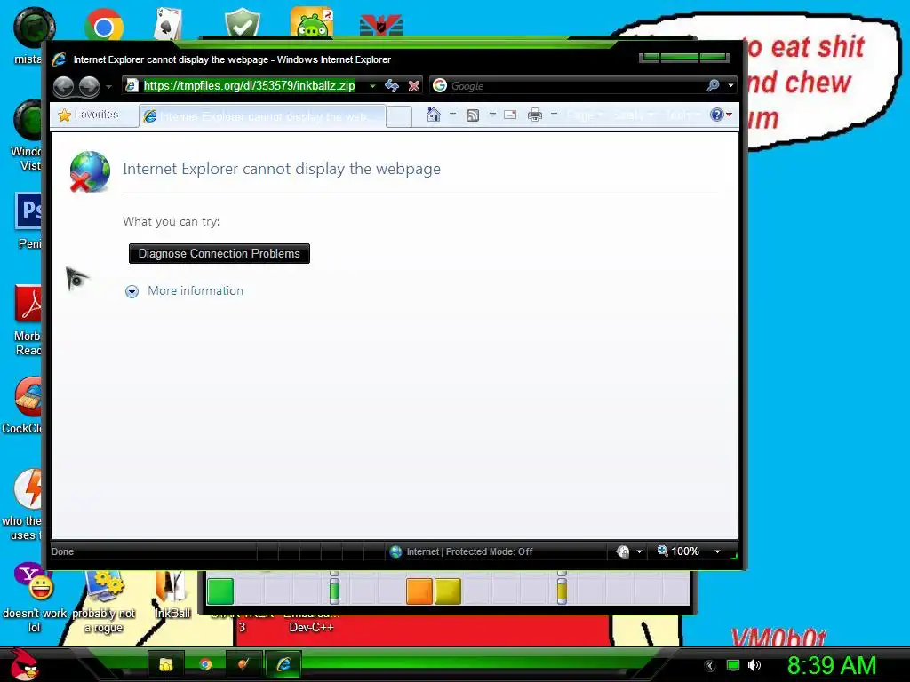
Task: Click the Refresh page icon
Action: coord(392,86)
